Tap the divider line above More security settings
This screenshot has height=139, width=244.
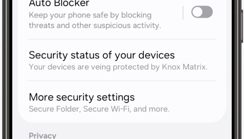[x=122, y=81]
